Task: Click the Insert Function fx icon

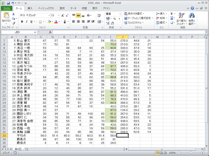Action: (x=50, y=32)
